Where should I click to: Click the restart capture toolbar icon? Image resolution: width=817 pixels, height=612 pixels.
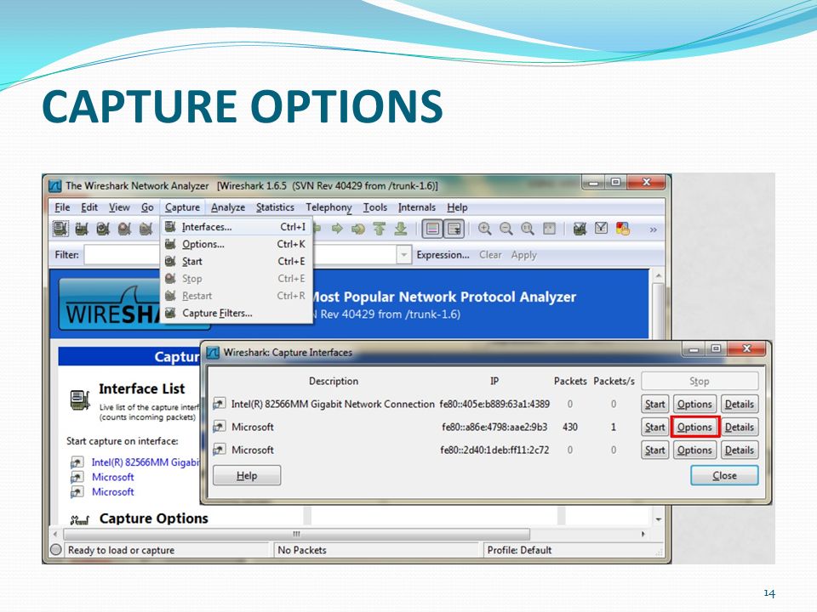point(146,229)
